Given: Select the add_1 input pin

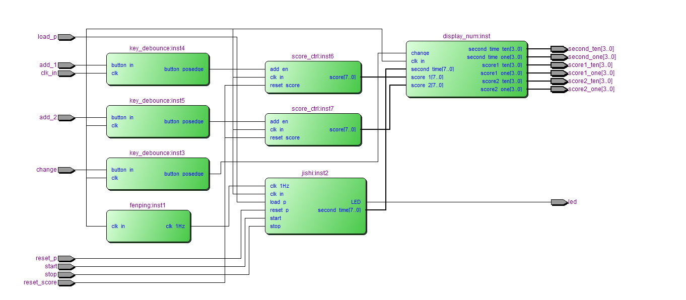Looking at the screenshot, I should click(66, 65).
